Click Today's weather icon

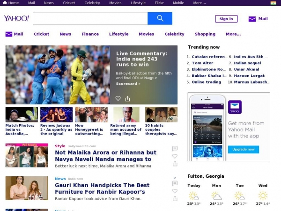(194, 196)
